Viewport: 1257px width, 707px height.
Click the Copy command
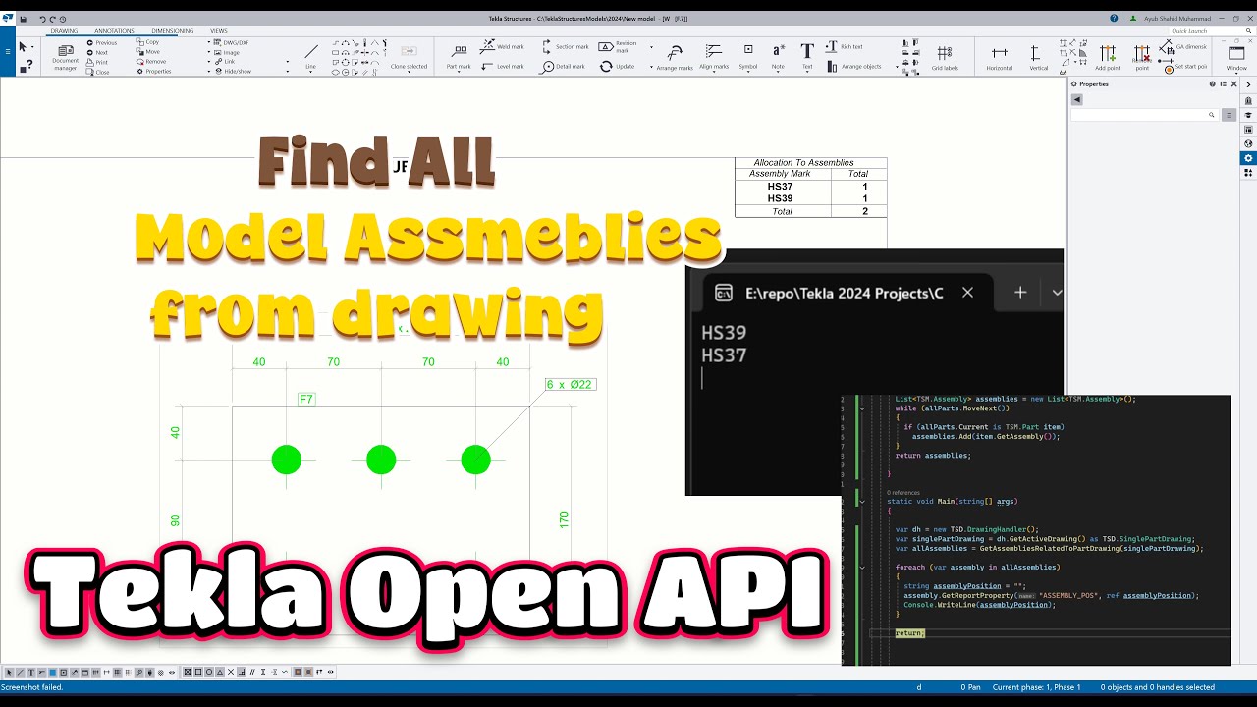click(148, 42)
